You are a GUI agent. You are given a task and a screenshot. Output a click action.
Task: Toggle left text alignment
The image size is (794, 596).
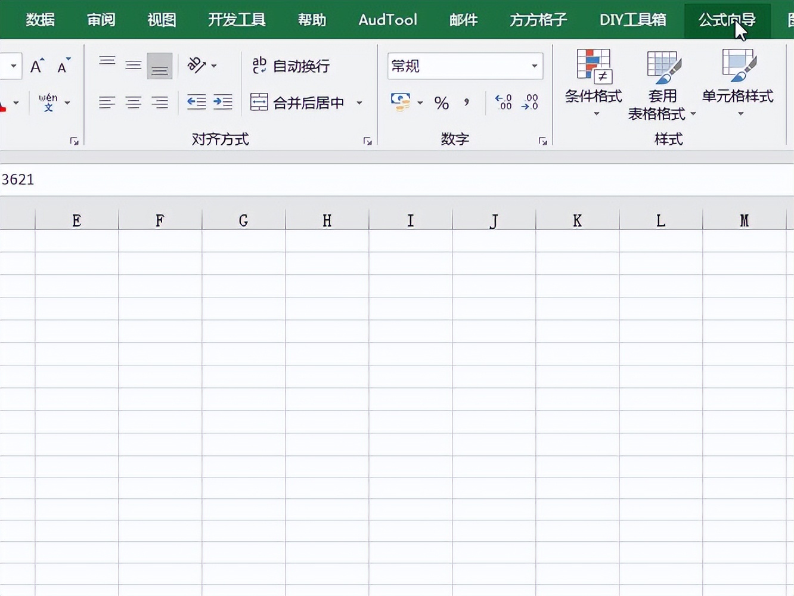(x=107, y=102)
